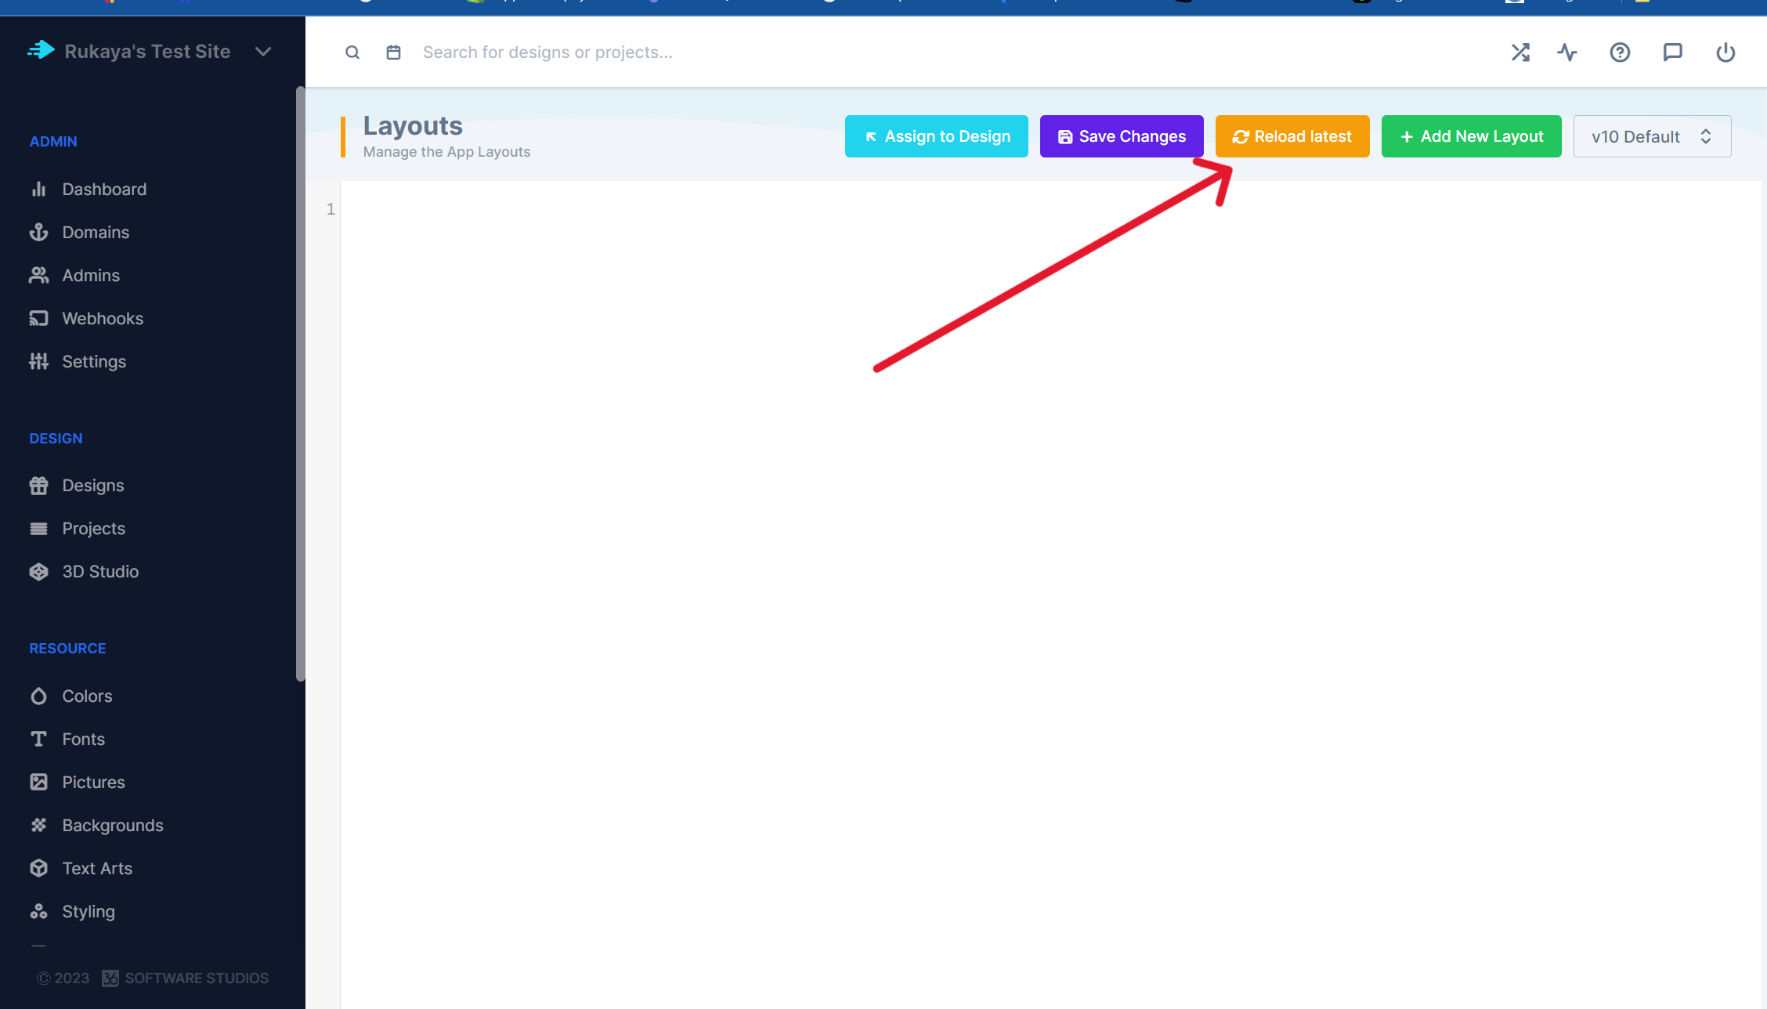Open the activity pulse icon
The height and width of the screenshot is (1009, 1767).
click(1567, 52)
